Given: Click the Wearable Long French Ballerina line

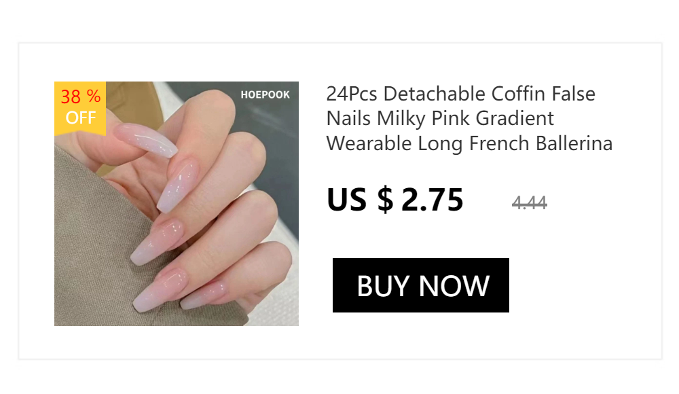Looking at the screenshot, I should tap(469, 143).
